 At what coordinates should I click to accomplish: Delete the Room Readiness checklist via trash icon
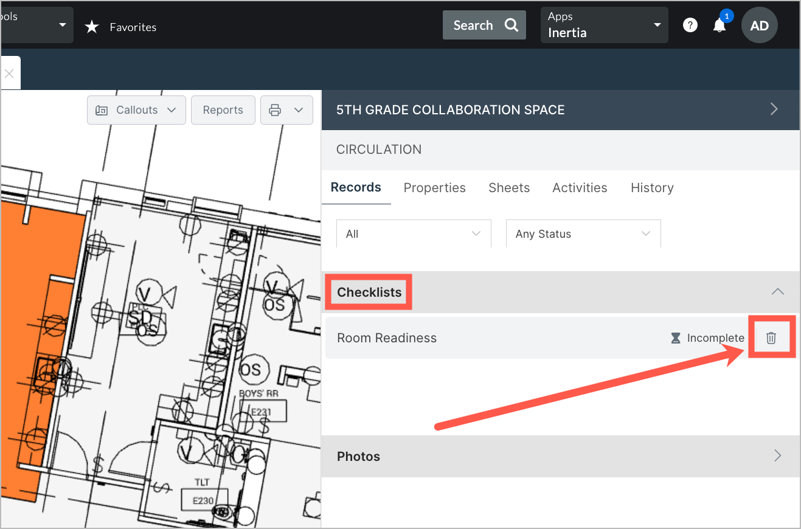pos(771,337)
